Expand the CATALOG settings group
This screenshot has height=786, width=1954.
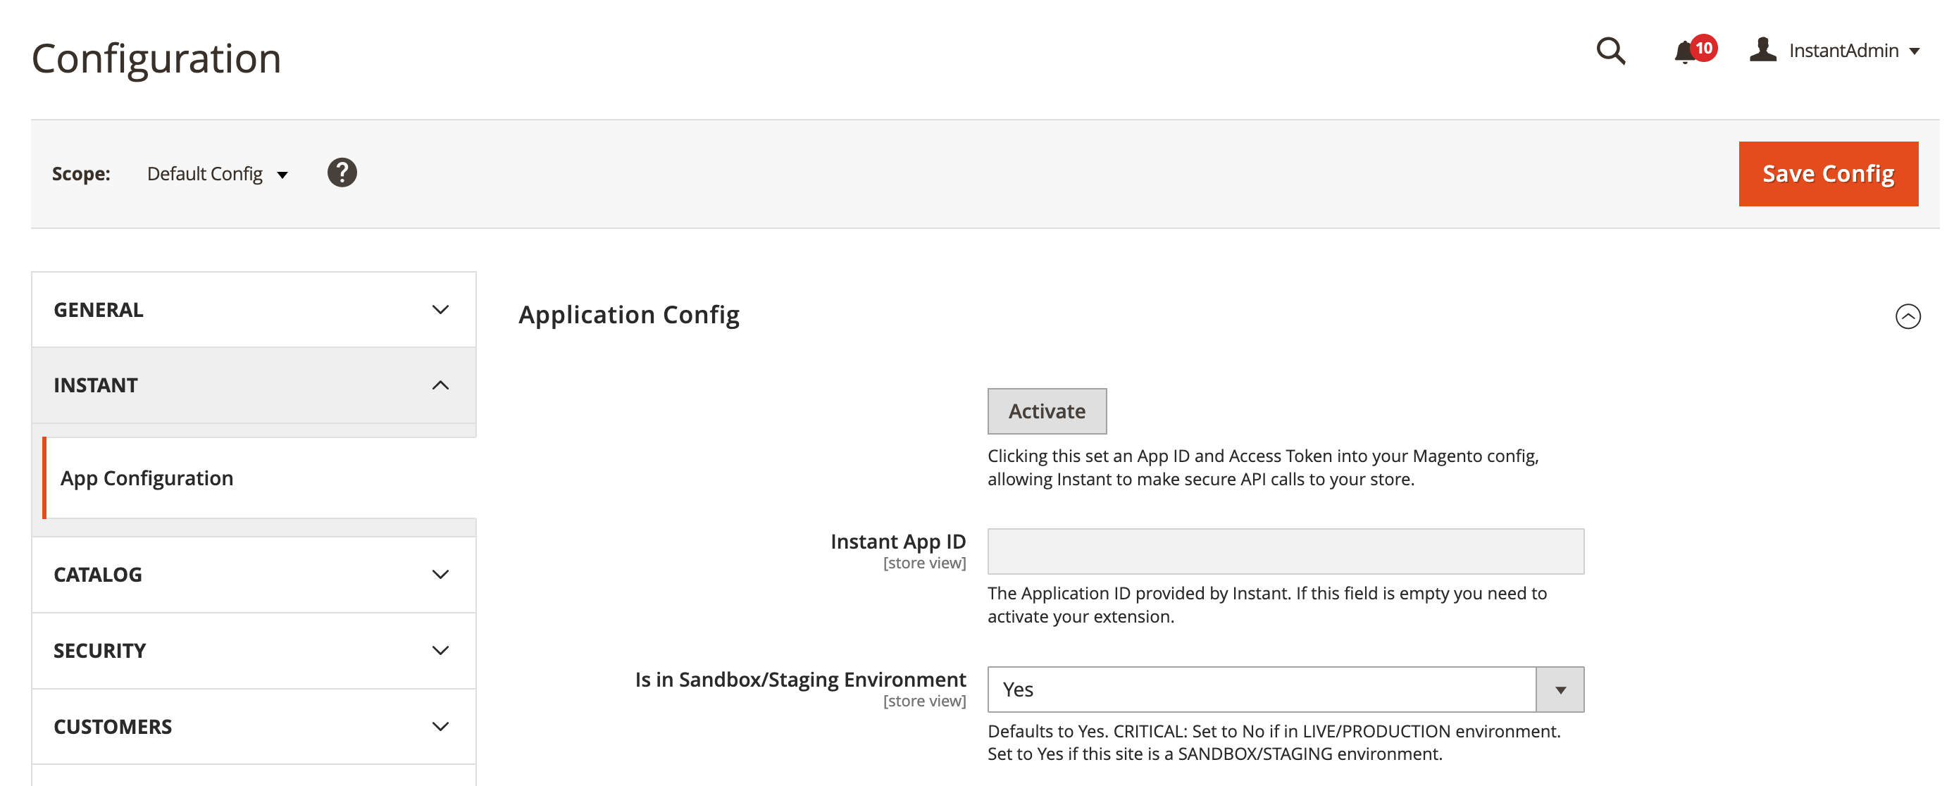[x=254, y=574]
